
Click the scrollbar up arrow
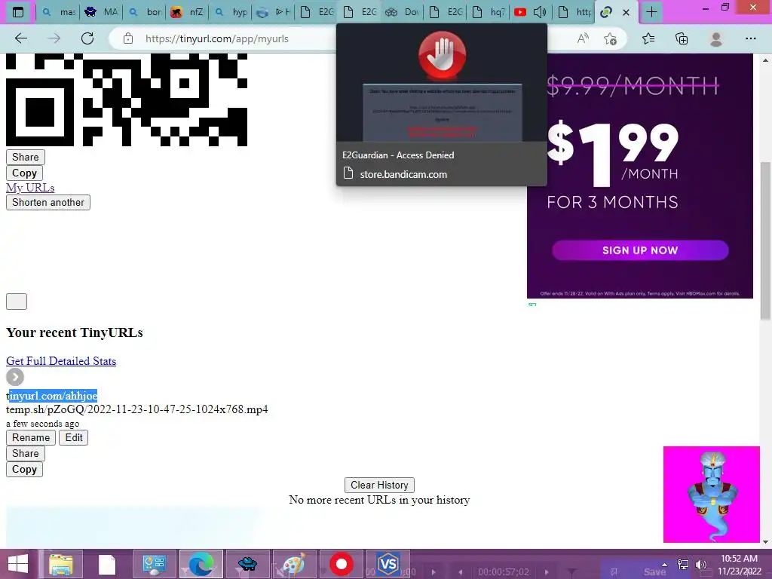(x=765, y=60)
